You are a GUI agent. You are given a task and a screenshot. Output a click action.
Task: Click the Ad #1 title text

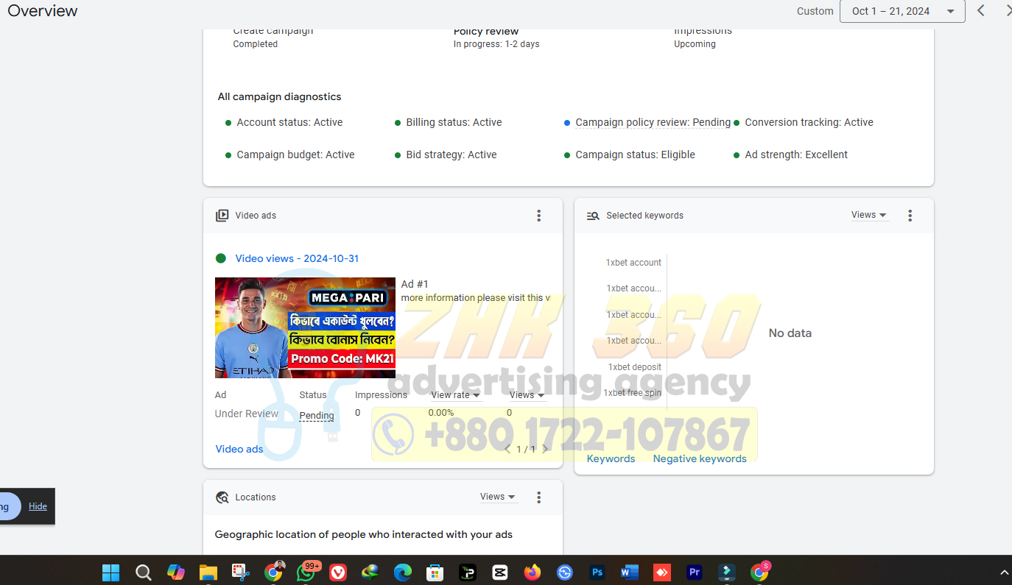415,284
